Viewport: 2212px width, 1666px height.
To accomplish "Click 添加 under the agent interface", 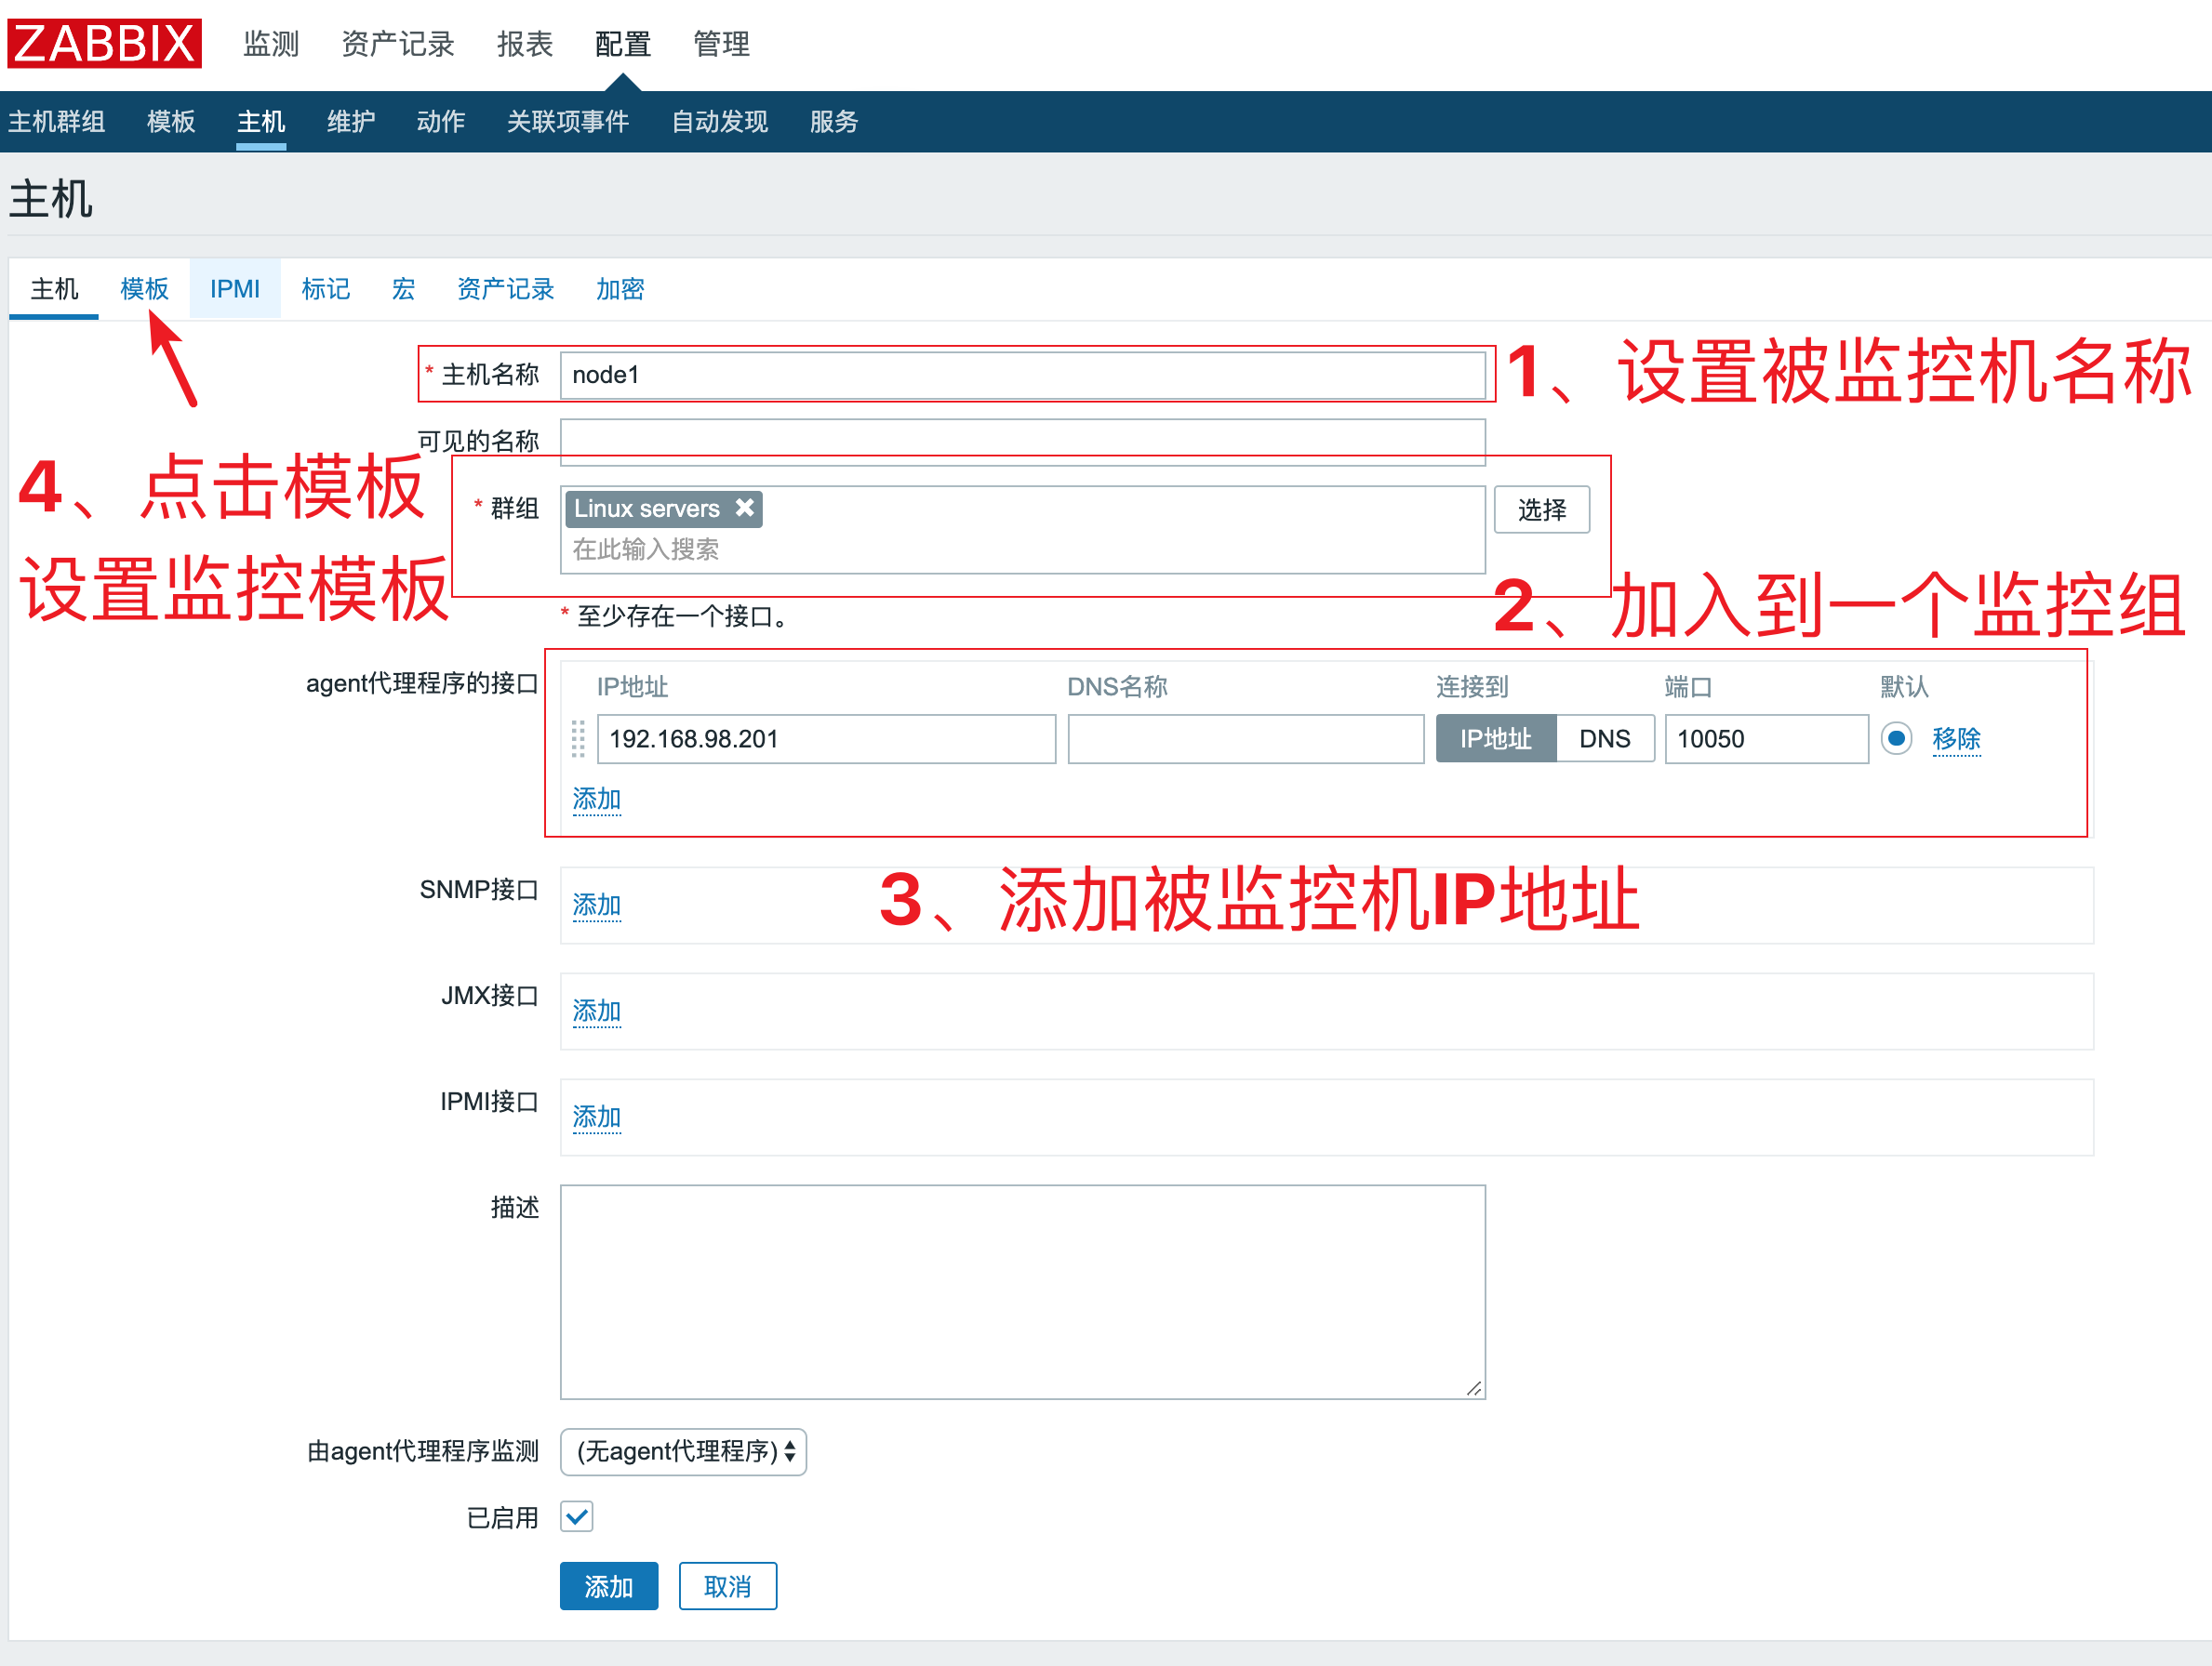I will click(596, 800).
